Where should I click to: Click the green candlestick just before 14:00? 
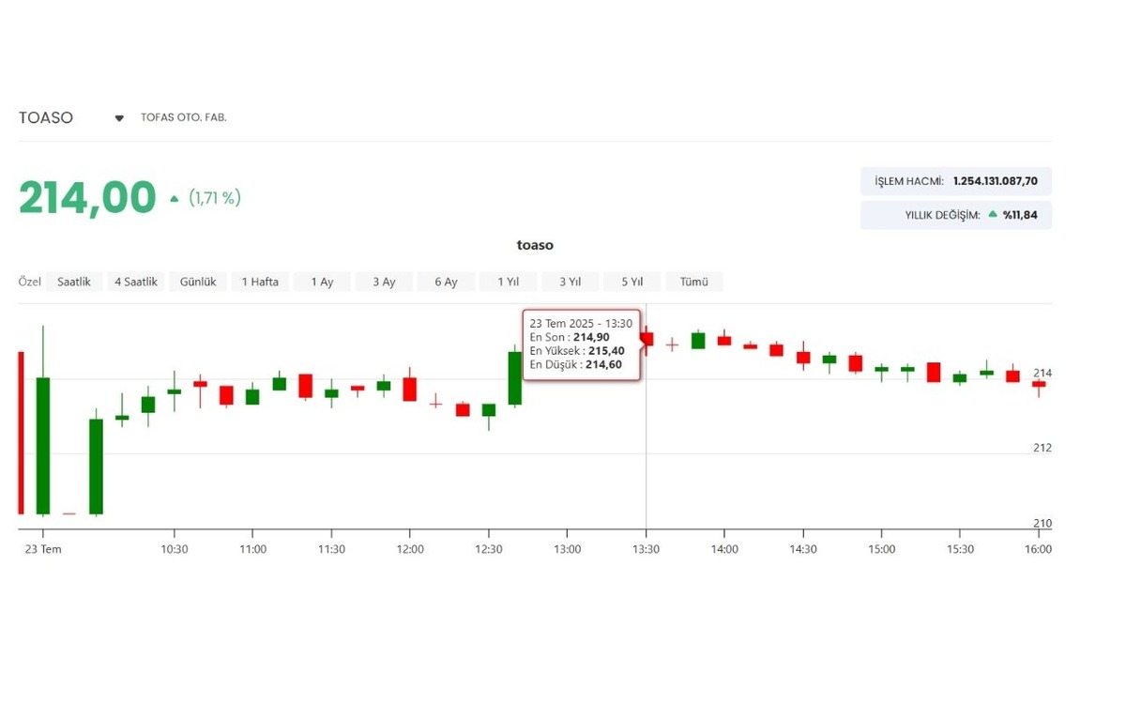tap(698, 340)
